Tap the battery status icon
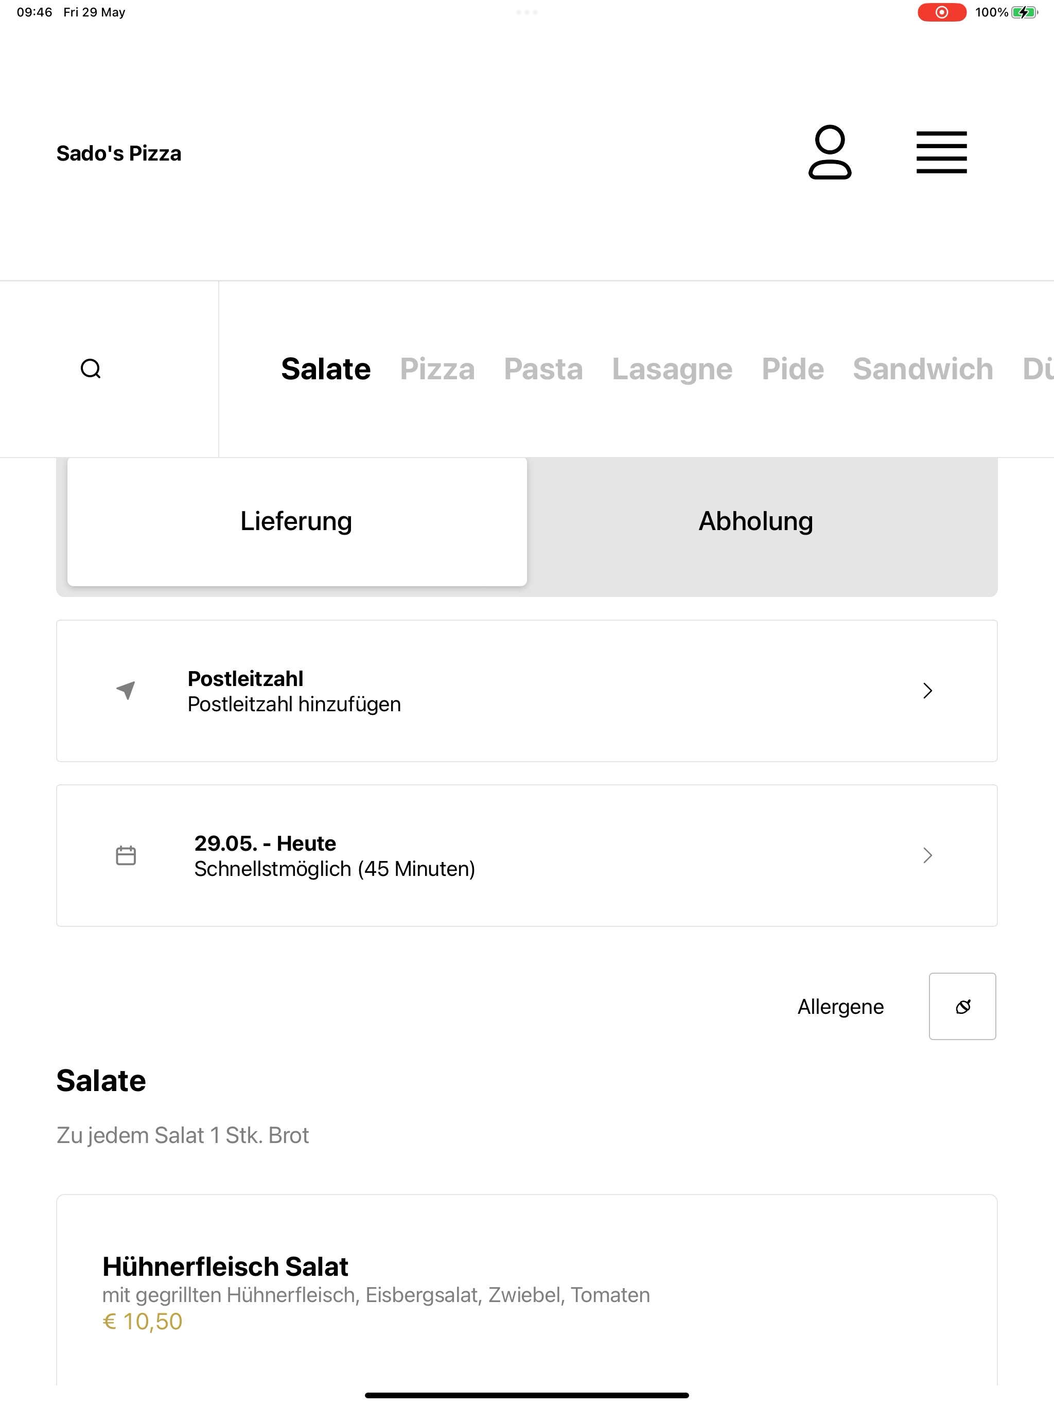Viewport: 1054px width, 1406px height. 1024,12
